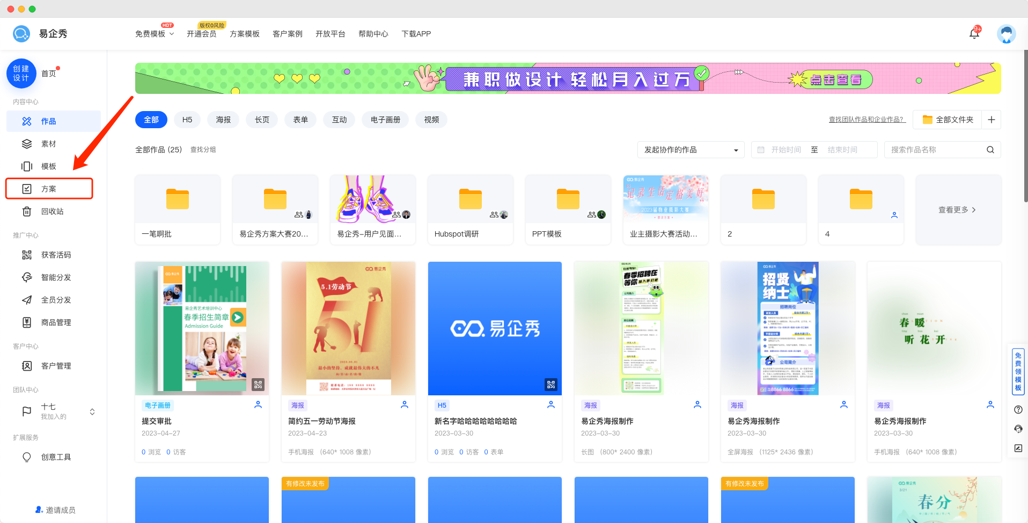The image size is (1028, 523).
Task: Click the 创建设计 round button
Action: (x=21, y=73)
